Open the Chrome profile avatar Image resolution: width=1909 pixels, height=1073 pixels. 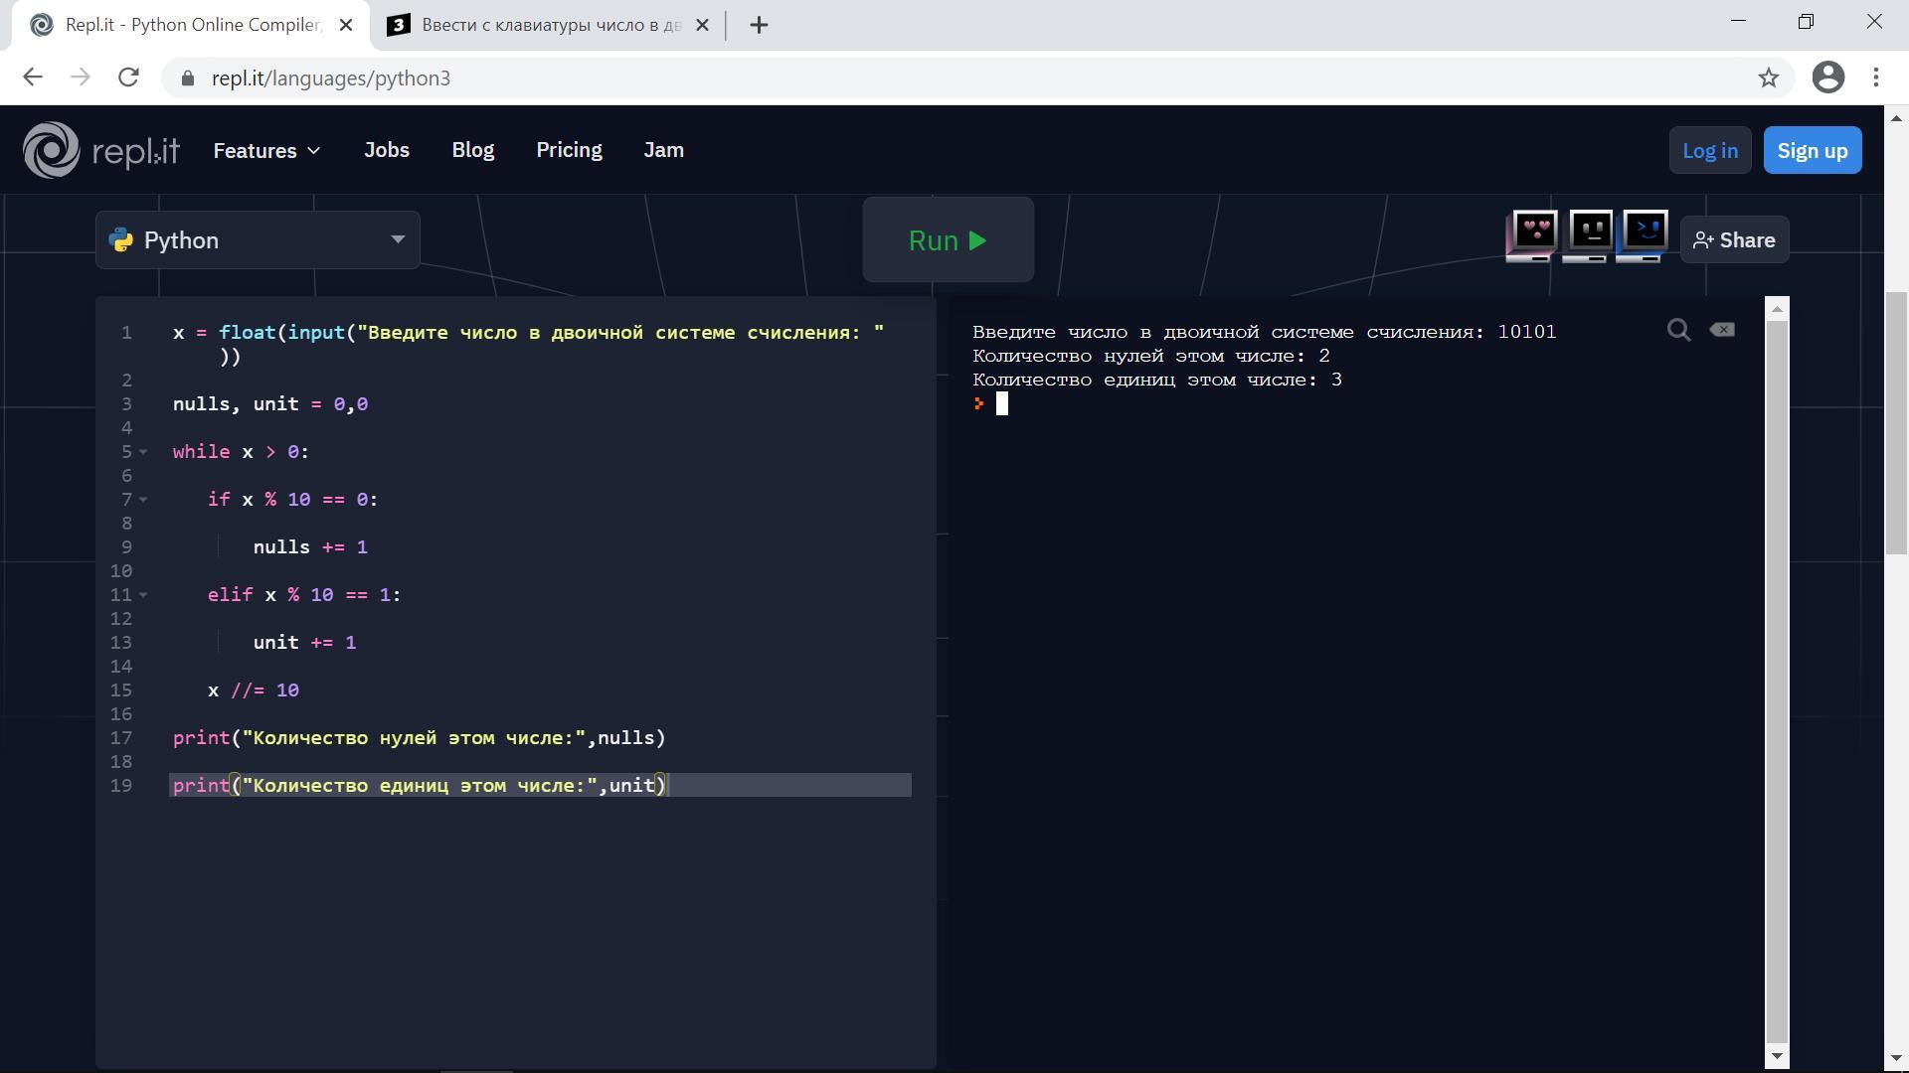pos(1827,77)
